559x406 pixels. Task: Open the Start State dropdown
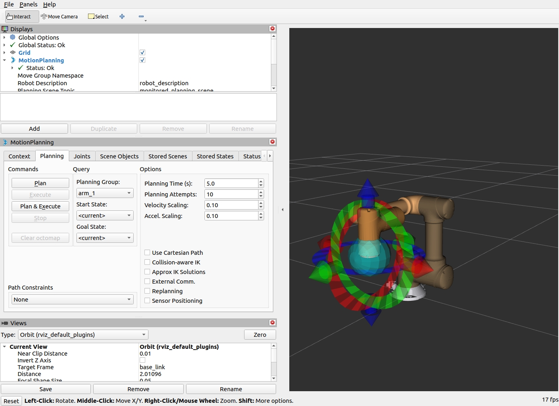(105, 216)
